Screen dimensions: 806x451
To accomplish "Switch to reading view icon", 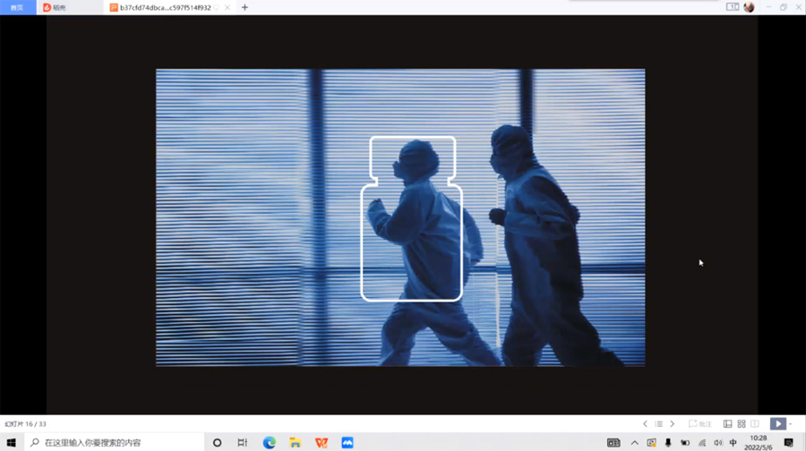I will click(x=755, y=424).
